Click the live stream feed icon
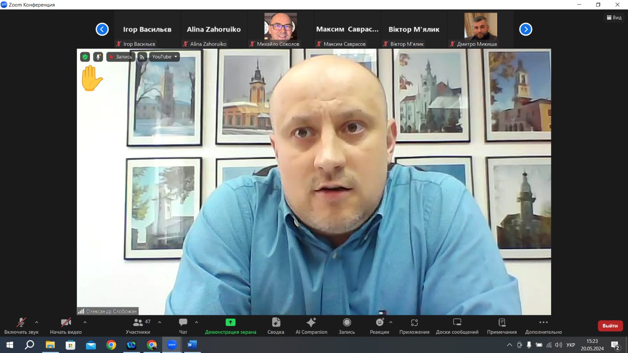Image resolution: width=628 pixels, height=353 pixels. pyautogui.click(x=142, y=57)
